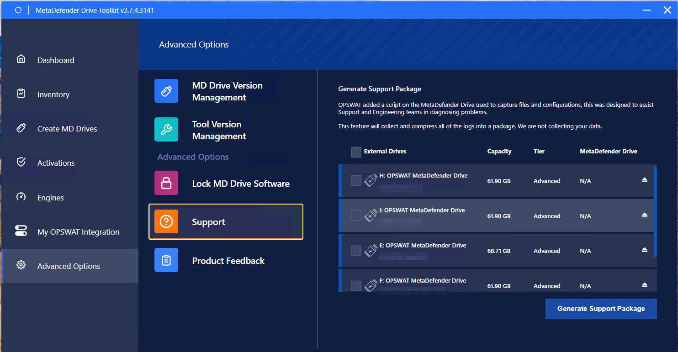Navigate to Create MD Drives
The height and width of the screenshot is (352, 678).
[69, 129]
